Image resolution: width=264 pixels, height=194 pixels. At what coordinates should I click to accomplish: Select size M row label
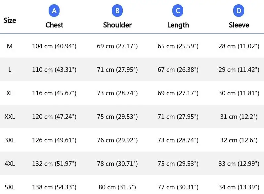pos(10,46)
